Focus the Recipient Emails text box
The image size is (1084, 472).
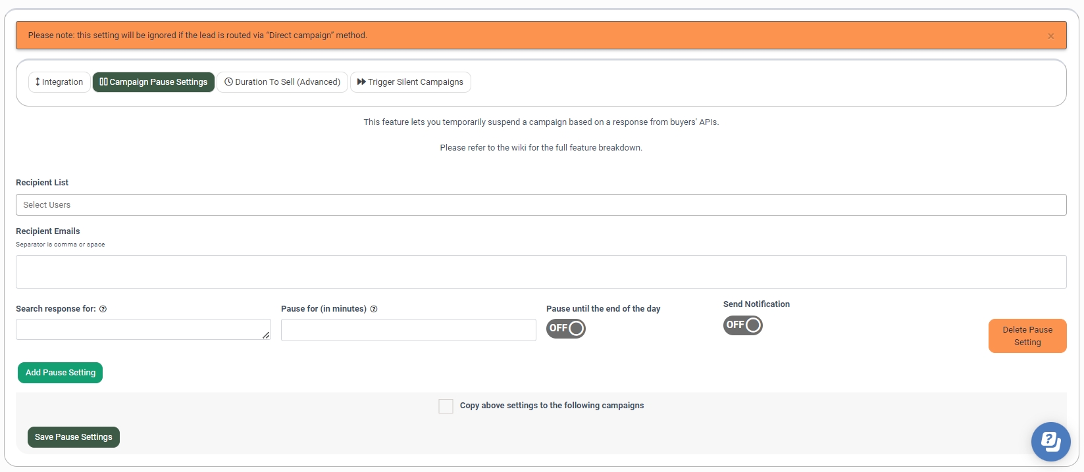point(540,271)
